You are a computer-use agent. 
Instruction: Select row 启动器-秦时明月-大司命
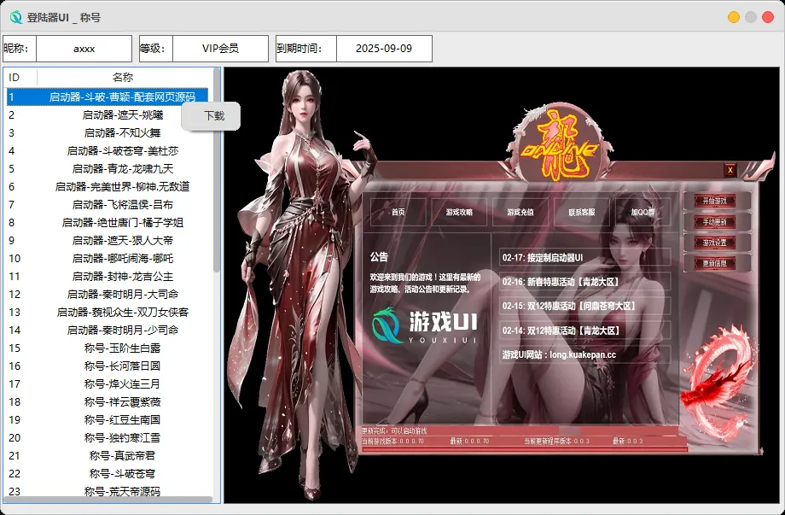click(x=108, y=294)
